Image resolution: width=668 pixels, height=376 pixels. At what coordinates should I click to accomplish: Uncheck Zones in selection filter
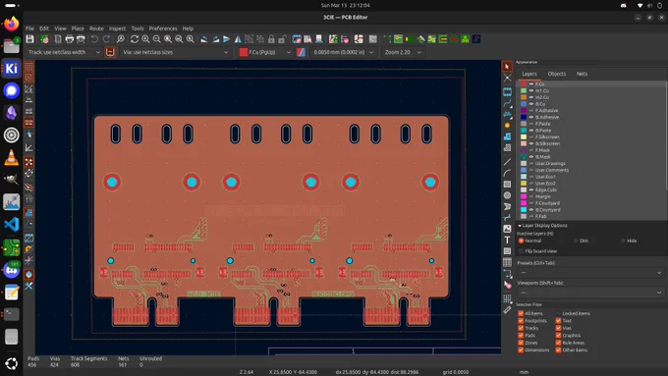pos(521,343)
